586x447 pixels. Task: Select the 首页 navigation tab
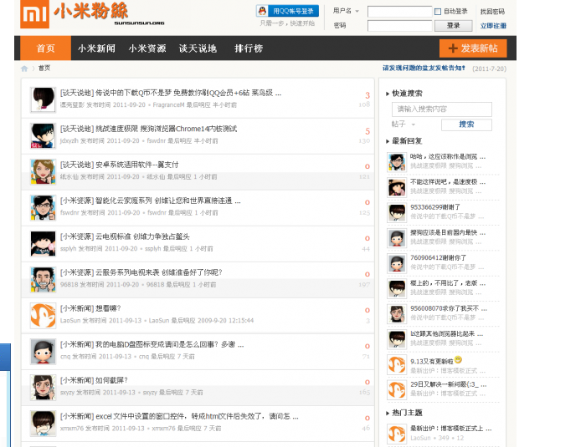[45, 48]
